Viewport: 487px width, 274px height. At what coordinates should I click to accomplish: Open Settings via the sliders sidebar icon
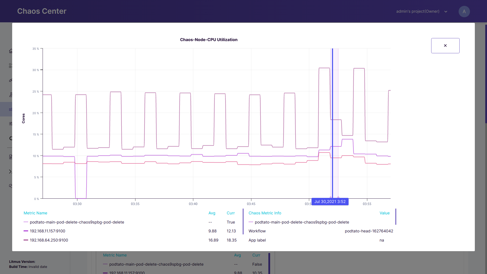11,124
